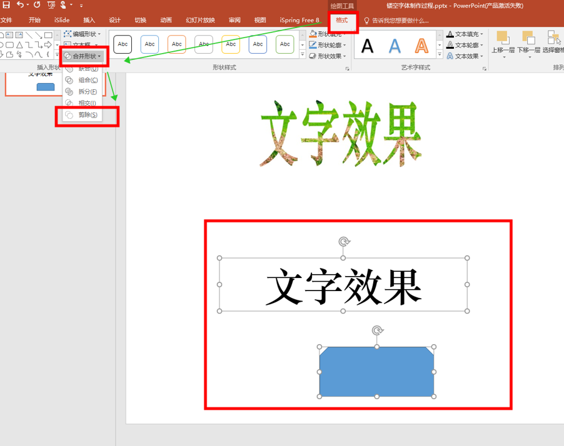Open the 文本轮廓 dropdown
The image size is (564, 446).
tap(465, 45)
